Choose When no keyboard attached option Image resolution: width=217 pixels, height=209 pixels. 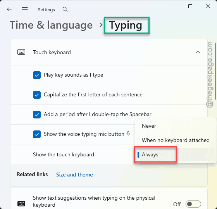coord(176,140)
